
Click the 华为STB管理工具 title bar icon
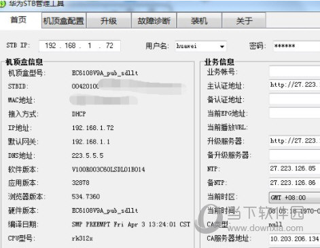[2, 4]
